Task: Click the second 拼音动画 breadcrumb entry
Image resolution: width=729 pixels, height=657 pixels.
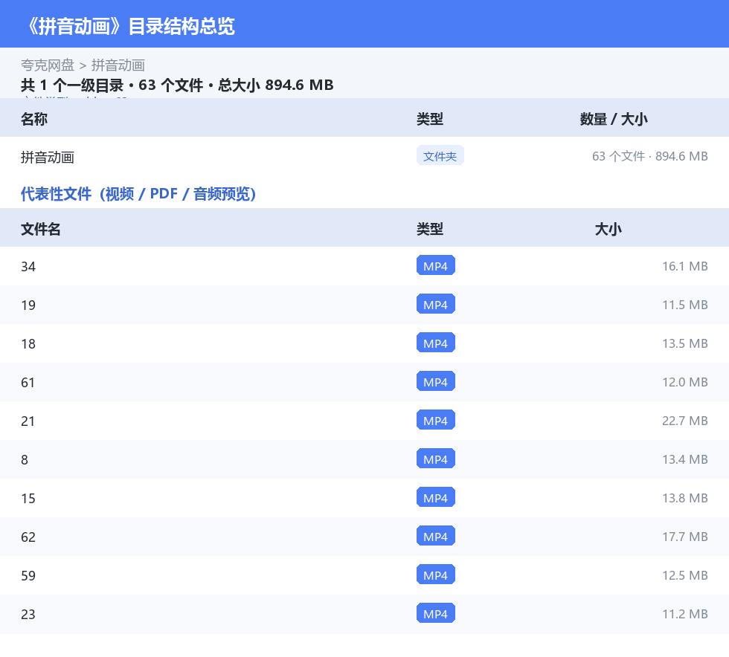Action: (x=118, y=65)
